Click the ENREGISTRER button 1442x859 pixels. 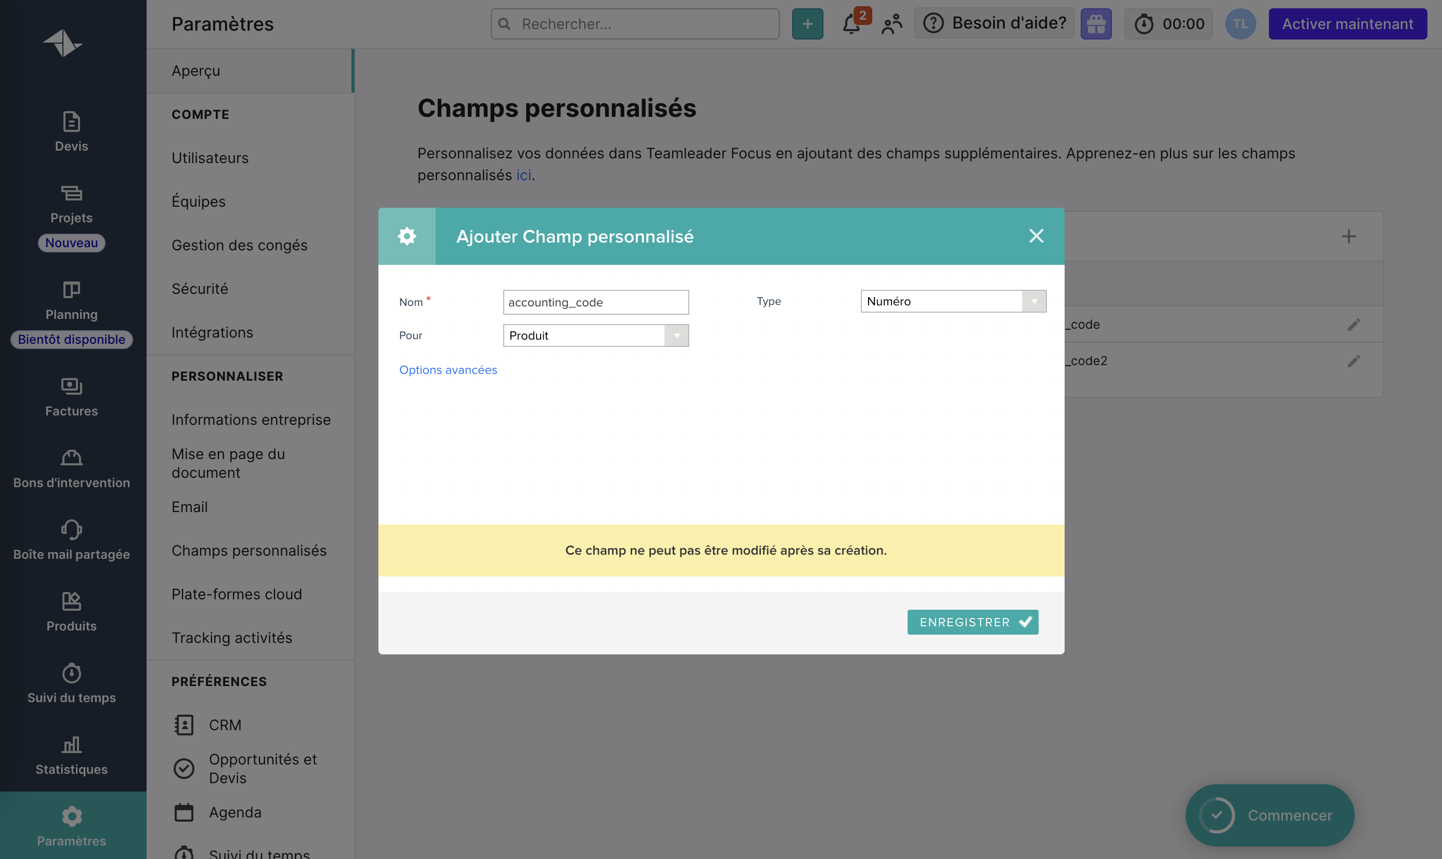pos(972,622)
